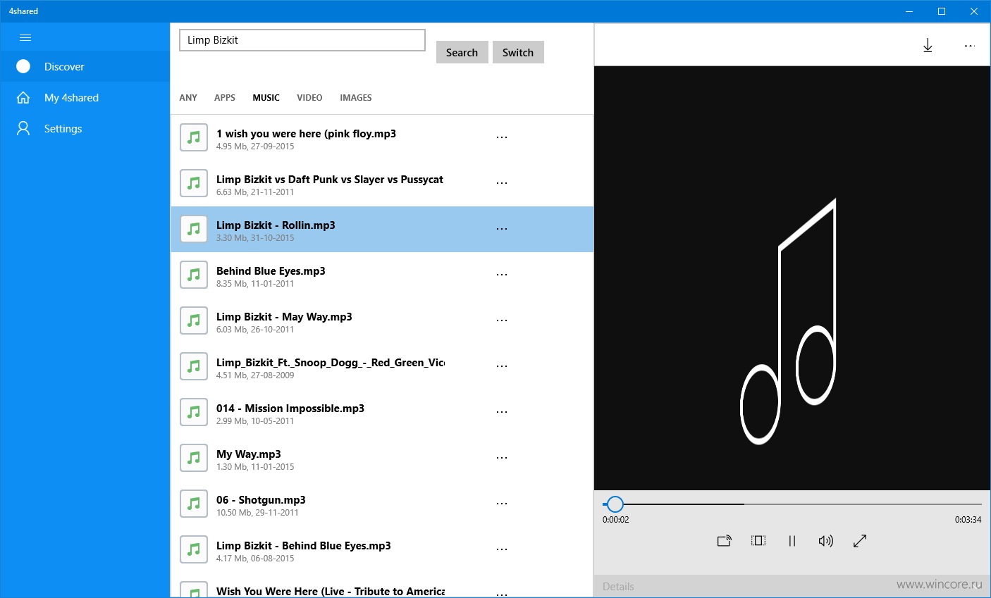Screen dimensions: 991x598
Task: Select '1 wish you were here (pink floy.mp3'
Action: [x=382, y=137]
